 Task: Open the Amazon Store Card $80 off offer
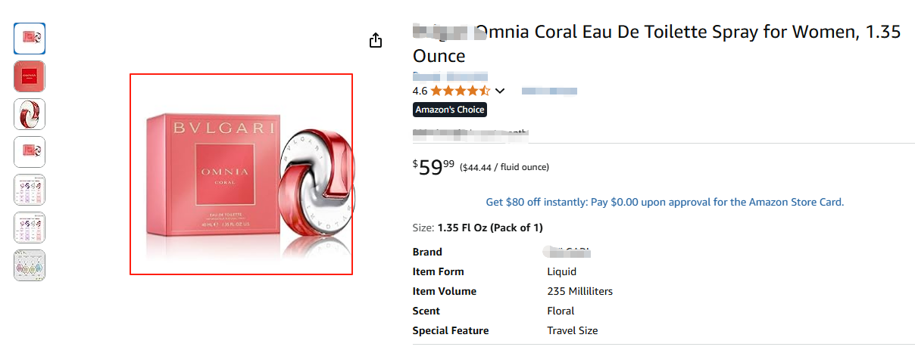click(x=664, y=202)
